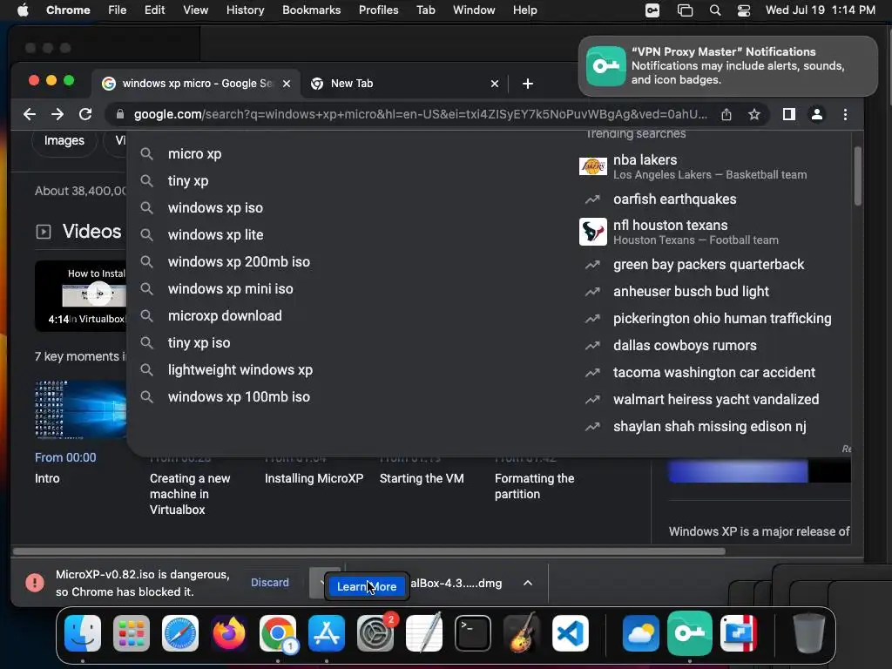Select the 'micro xp' suggestion
This screenshot has height=669, width=892.
194,153
